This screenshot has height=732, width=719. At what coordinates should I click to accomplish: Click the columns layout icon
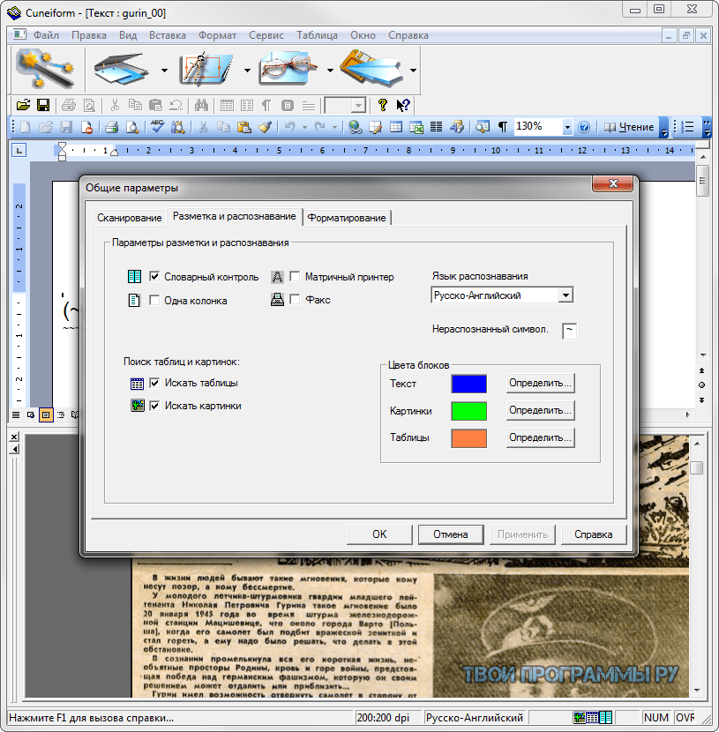point(436,127)
